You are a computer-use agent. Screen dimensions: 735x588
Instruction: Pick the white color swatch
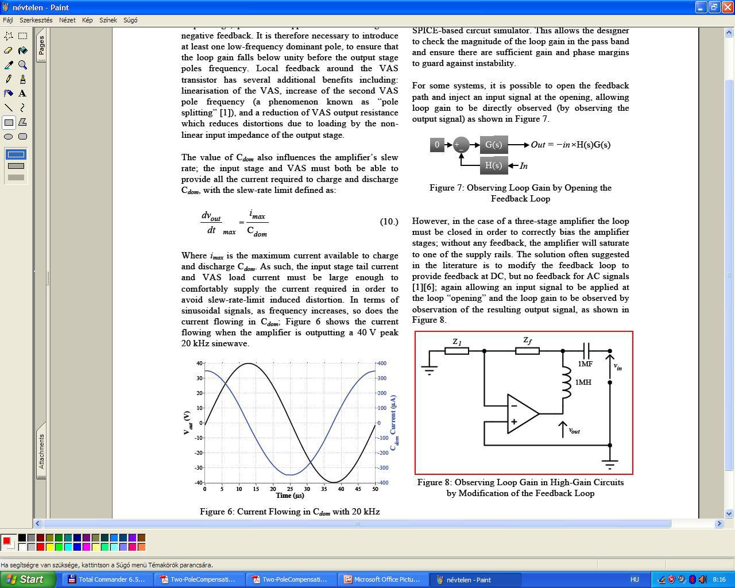(x=22, y=547)
